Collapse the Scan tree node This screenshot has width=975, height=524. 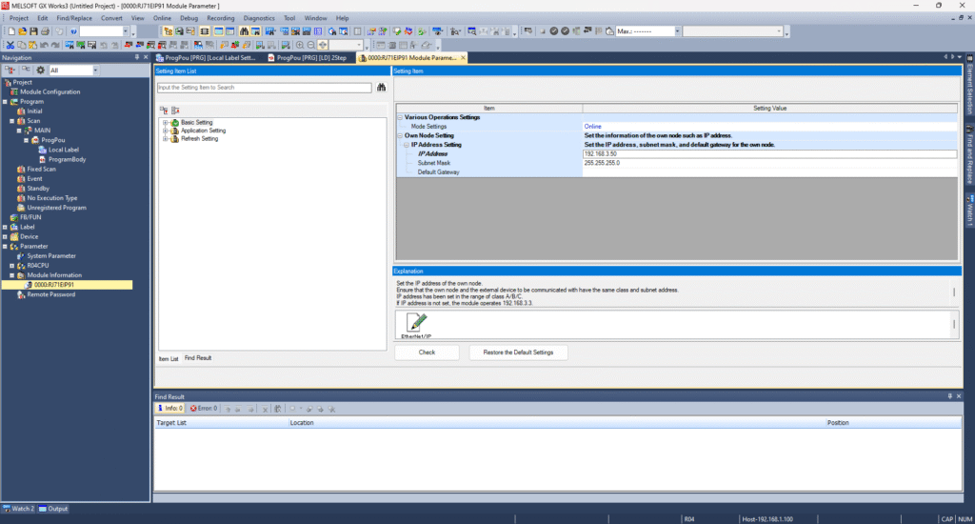click(11, 121)
